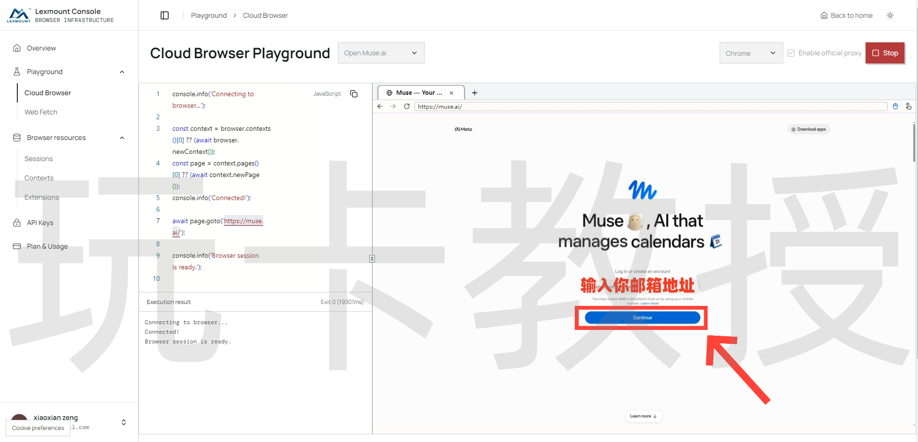Click Playground in the breadcrumb
The height and width of the screenshot is (442, 918).
point(208,15)
